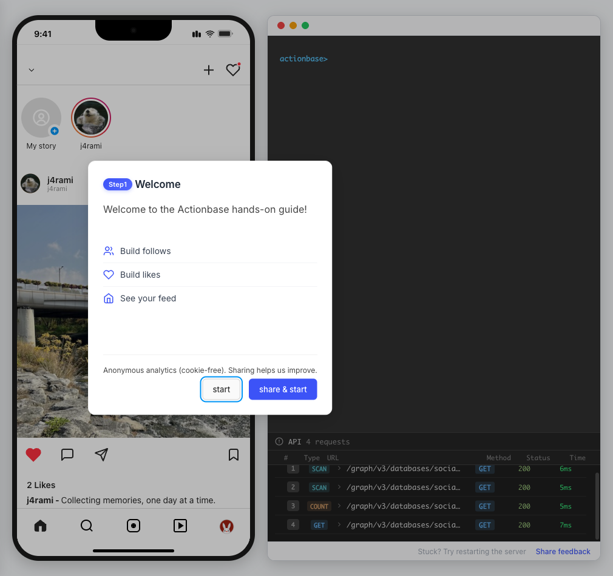Open profile avatar in bottom nav
This screenshot has height=576, width=613.
point(226,526)
